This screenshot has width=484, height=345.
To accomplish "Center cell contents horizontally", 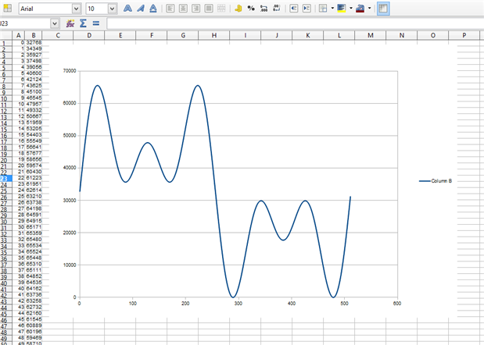I will coord(183,9).
